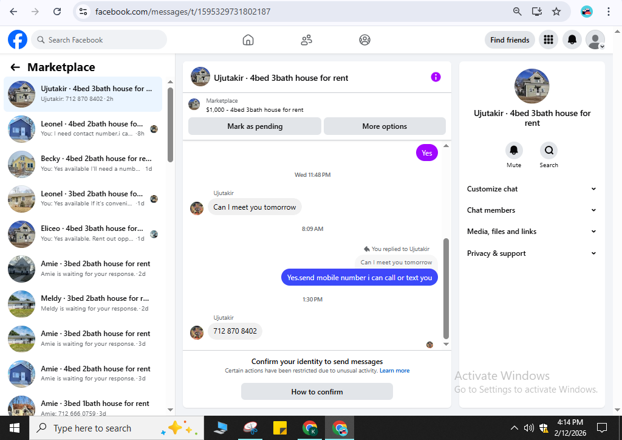Open browser zoom magnifier icon
The height and width of the screenshot is (440, 622).
click(517, 12)
